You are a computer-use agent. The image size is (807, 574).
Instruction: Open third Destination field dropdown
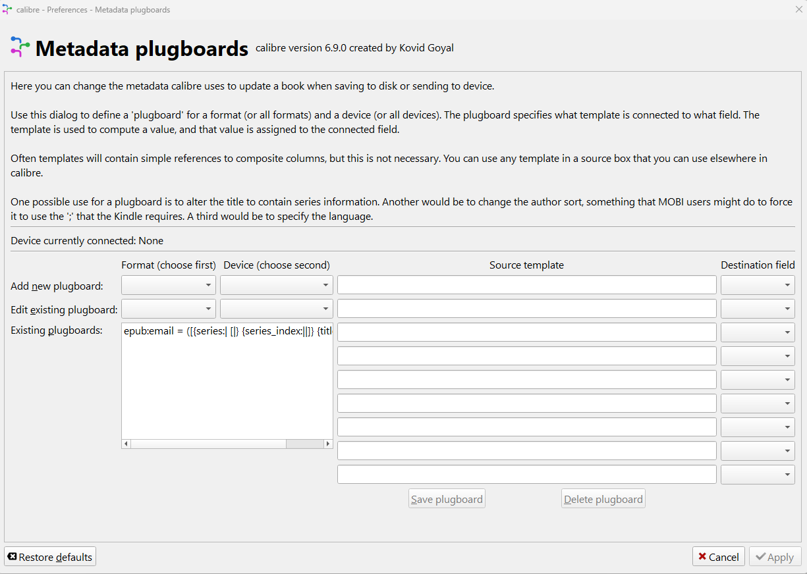758,332
